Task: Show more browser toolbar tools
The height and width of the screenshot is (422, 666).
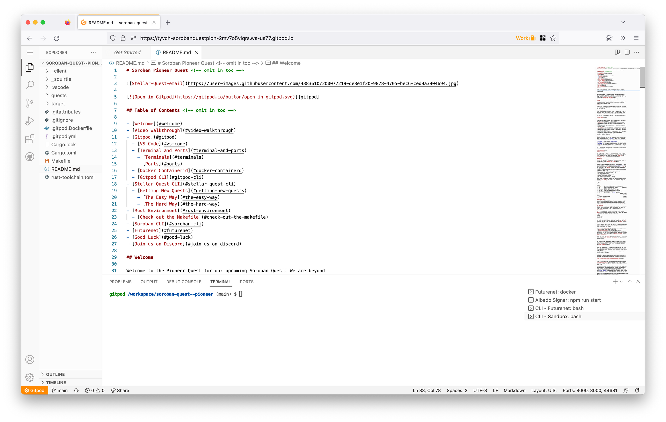Action: 623,38
